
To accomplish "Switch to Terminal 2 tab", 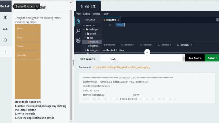I will [165, 45].
